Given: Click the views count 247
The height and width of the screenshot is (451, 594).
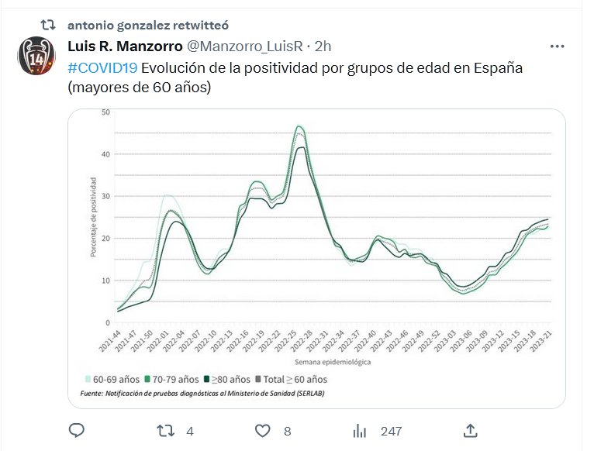Looking at the screenshot, I should (x=391, y=430).
